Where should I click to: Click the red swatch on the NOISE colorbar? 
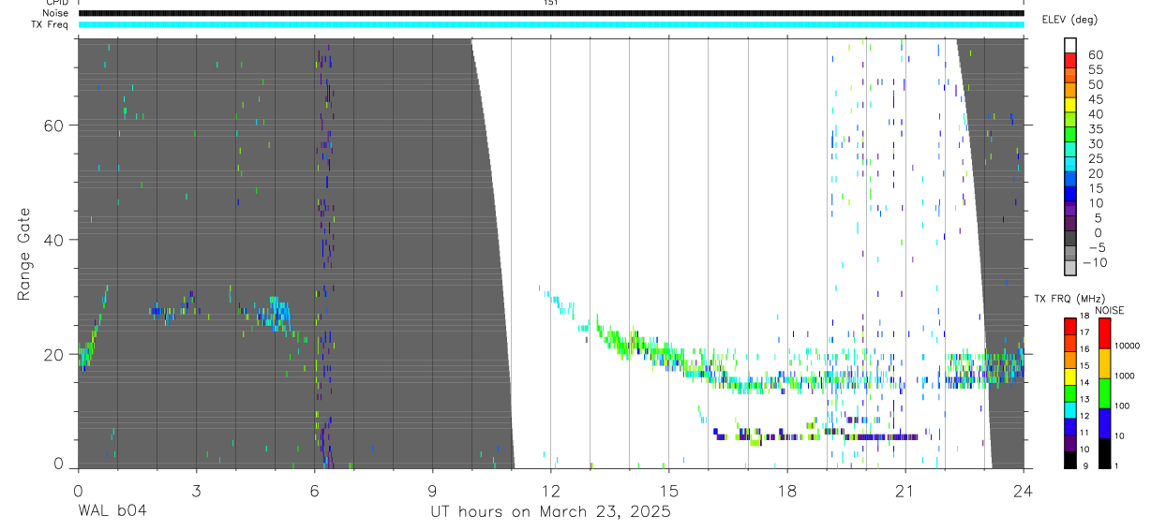(x=1104, y=333)
